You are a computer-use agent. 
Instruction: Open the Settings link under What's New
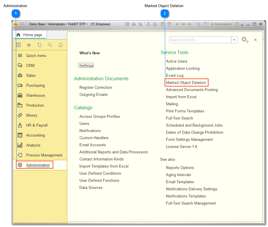click(86, 65)
